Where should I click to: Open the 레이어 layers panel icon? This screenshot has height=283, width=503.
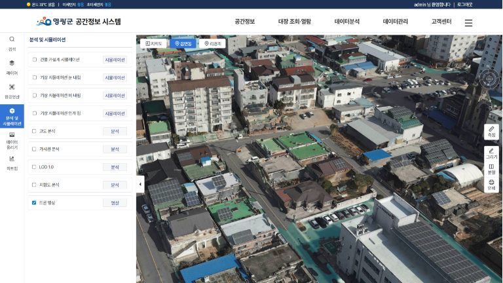12,67
